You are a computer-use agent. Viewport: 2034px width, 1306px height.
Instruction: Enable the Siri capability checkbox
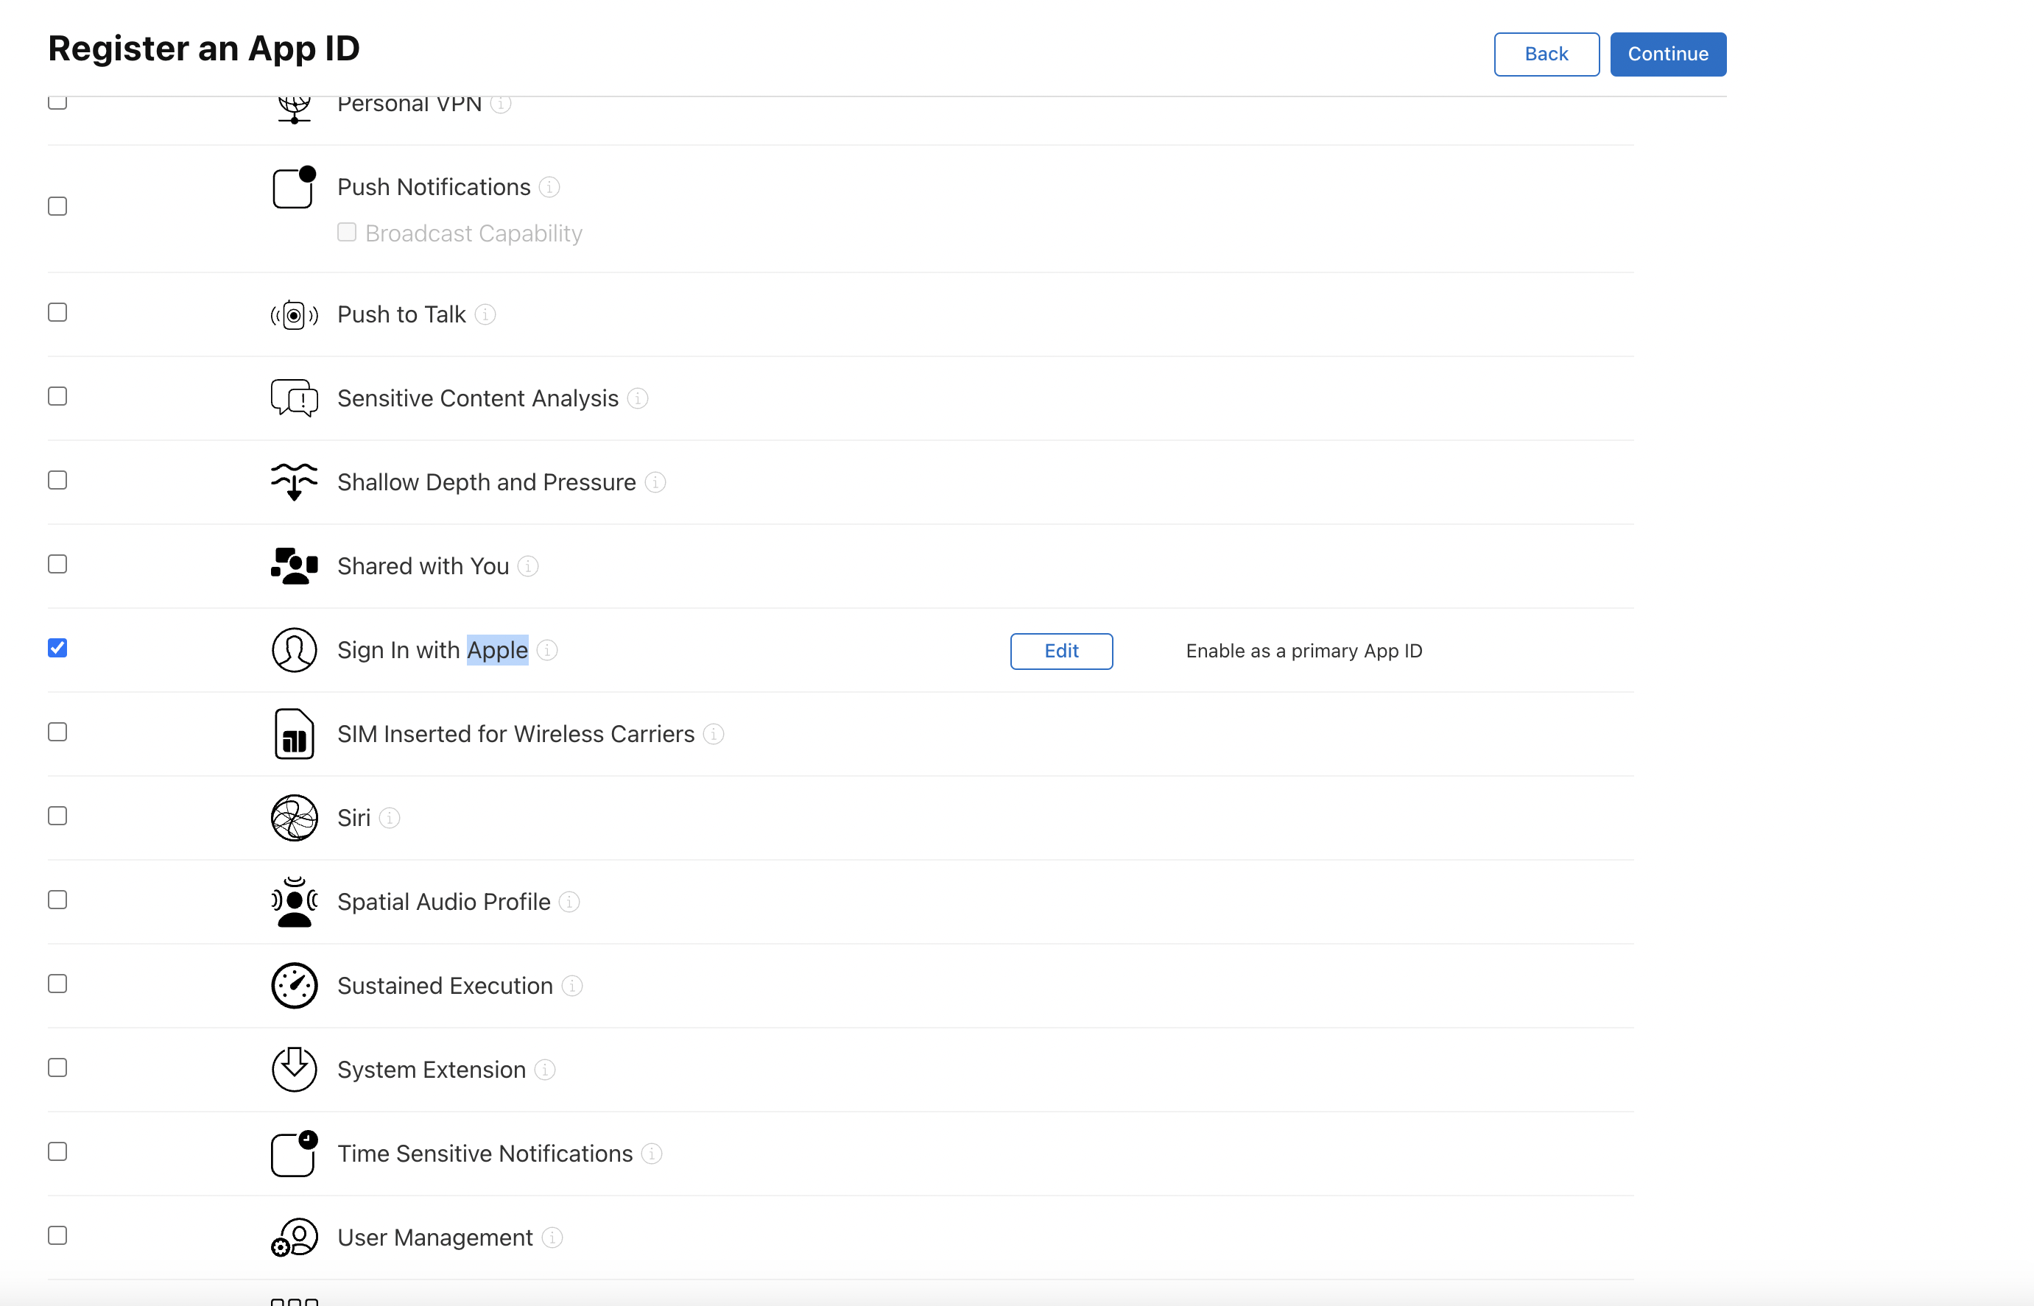[57, 815]
